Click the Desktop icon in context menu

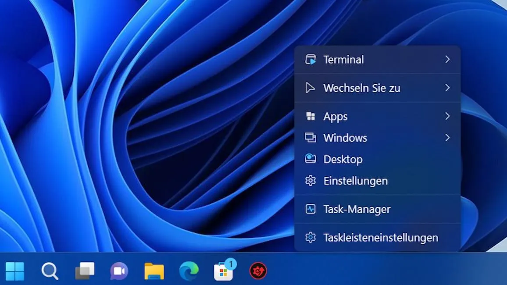(311, 159)
